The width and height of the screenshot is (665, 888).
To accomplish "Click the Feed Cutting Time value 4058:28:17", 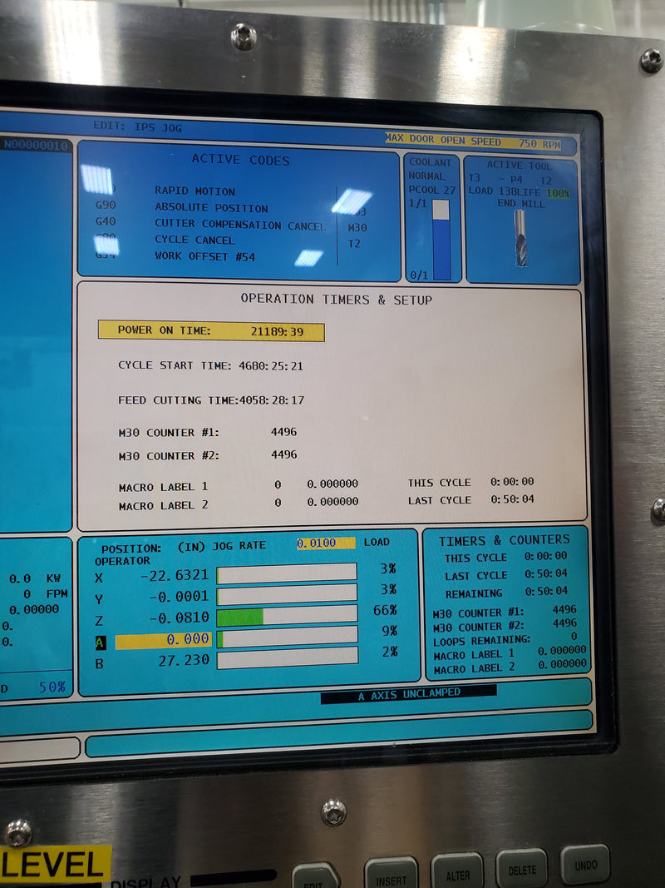I will pyautogui.click(x=272, y=400).
